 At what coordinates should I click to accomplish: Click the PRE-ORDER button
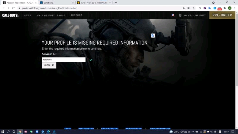point(222,15)
